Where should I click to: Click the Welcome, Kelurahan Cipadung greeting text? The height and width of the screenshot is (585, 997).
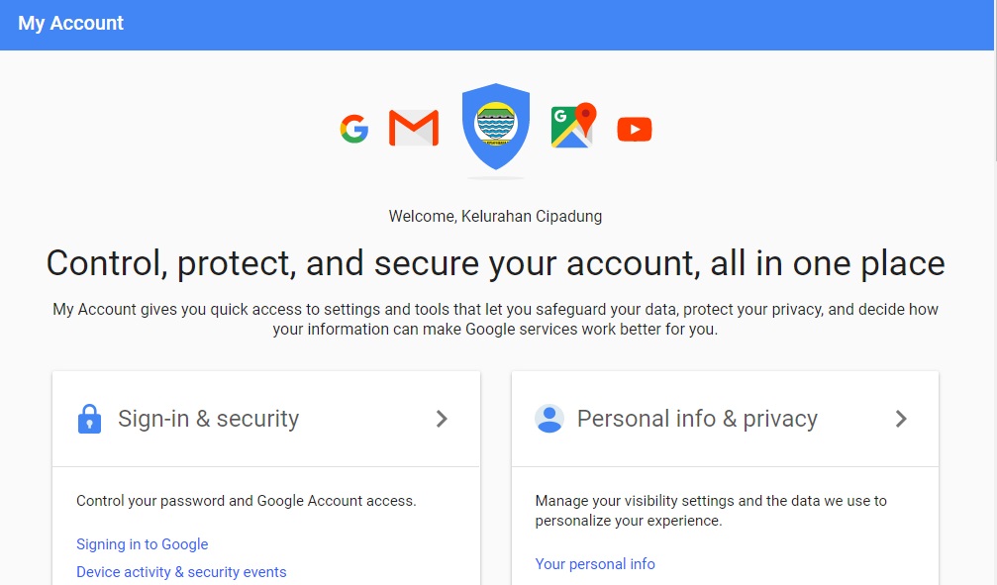495,216
